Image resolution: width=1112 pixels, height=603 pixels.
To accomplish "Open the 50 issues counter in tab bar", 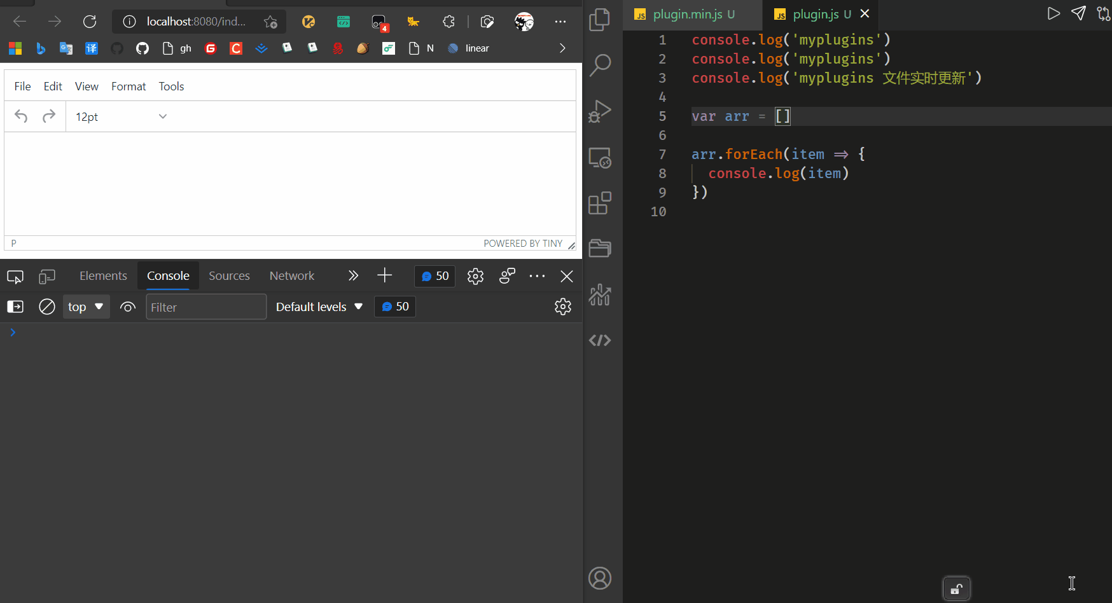I will tap(435, 276).
